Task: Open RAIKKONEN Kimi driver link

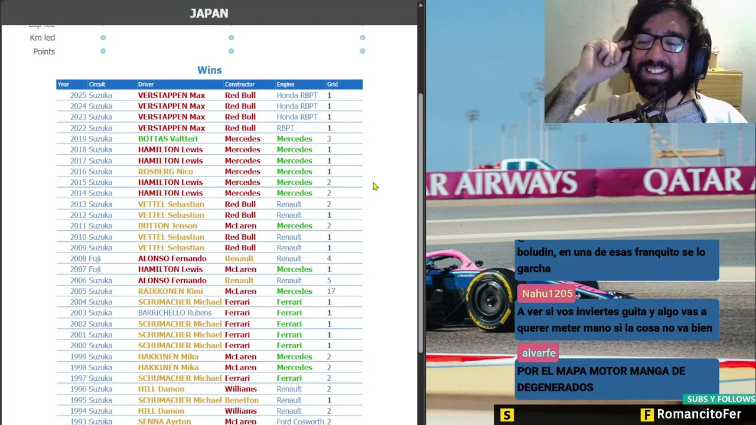Action: pos(171,291)
